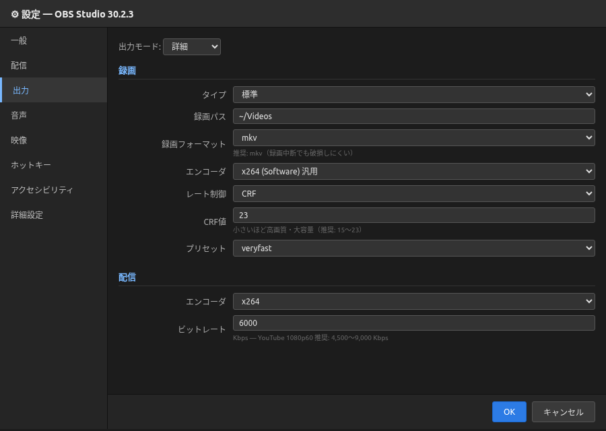Image resolution: width=606 pixels, height=431 pixels.
Task: Open the 一般 settings section
Action: tap(53, 40)
